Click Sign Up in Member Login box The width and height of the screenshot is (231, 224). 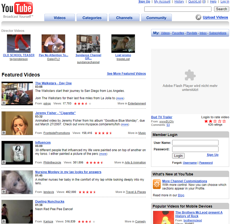[213, 155]
